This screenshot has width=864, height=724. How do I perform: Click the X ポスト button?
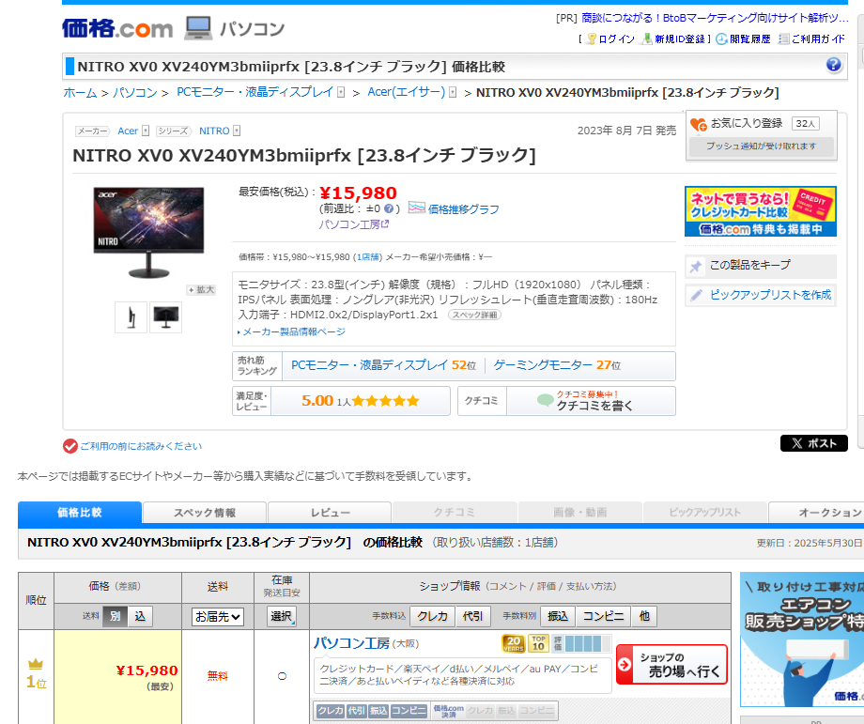(x=814, y=443)
